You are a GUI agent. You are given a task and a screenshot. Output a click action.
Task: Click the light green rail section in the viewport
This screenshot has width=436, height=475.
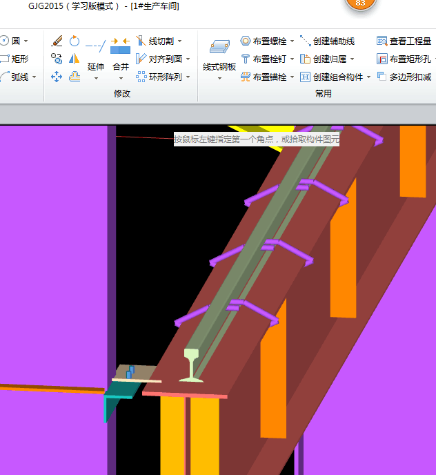[192, 365]
